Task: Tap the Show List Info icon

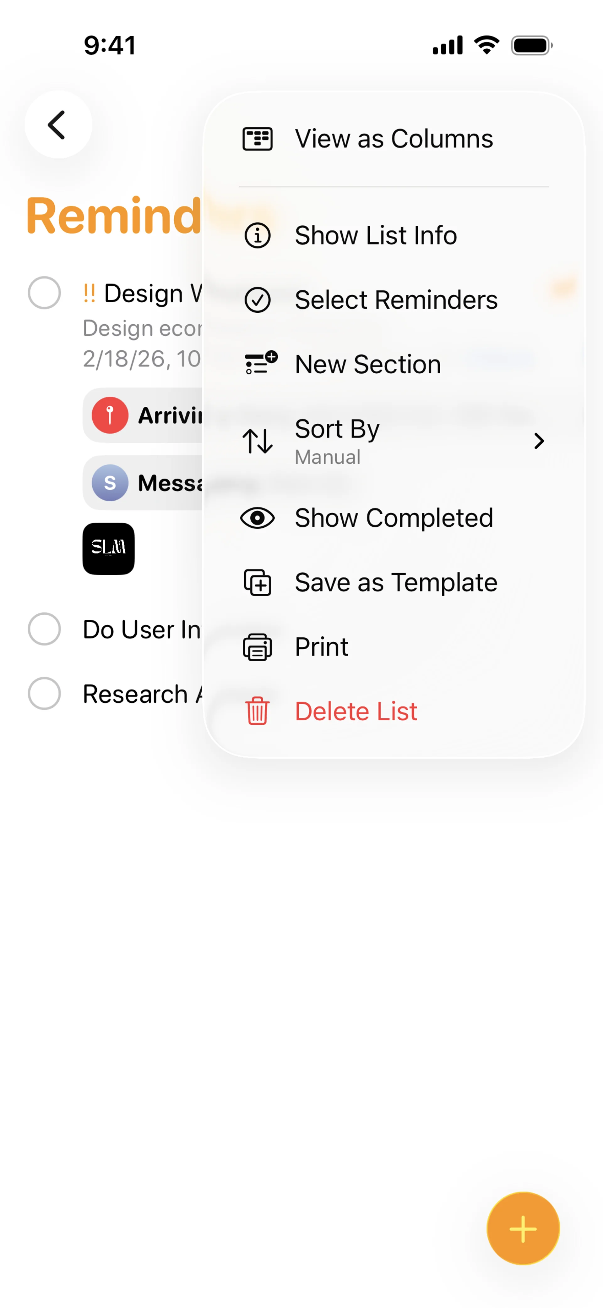Action: tap(257, 236)
